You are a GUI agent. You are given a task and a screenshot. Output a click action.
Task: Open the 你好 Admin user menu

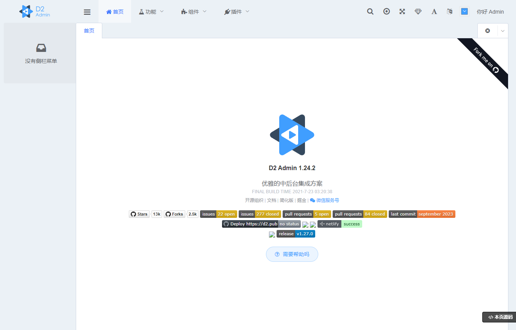click(x=490, y=12)
